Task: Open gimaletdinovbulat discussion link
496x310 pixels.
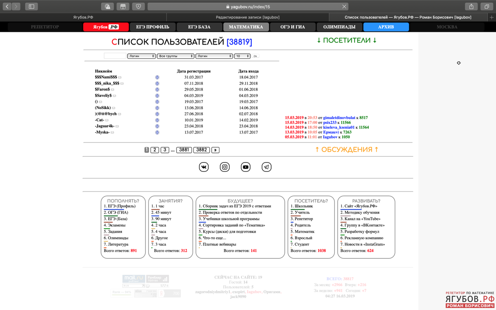Action: [x=339, y=118]
